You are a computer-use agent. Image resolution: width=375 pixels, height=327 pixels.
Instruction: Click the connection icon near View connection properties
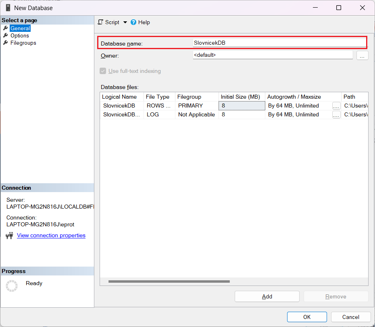10,235
